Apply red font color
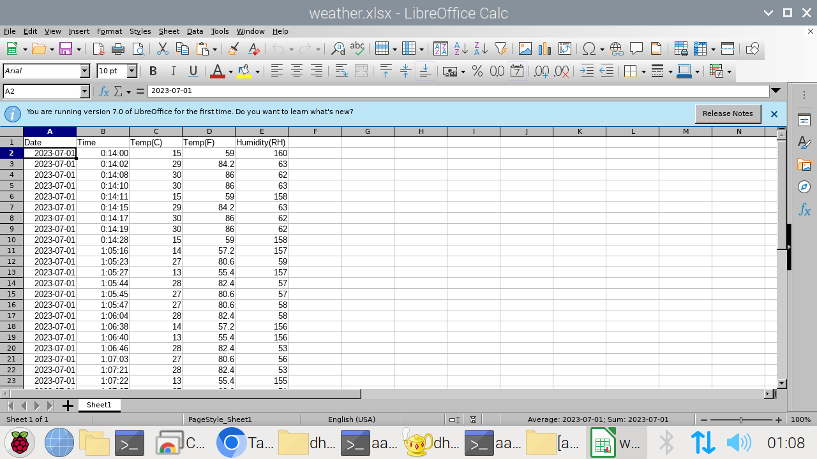Viewport: 817px width, 459px height. point(218,71)
